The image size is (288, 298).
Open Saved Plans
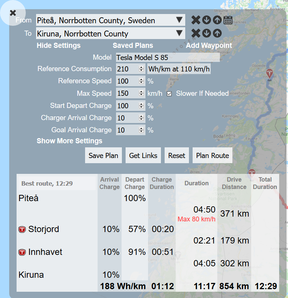click(x=133, y=45)
